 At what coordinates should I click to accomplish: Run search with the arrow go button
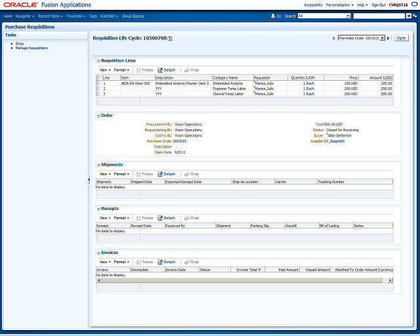408,16
